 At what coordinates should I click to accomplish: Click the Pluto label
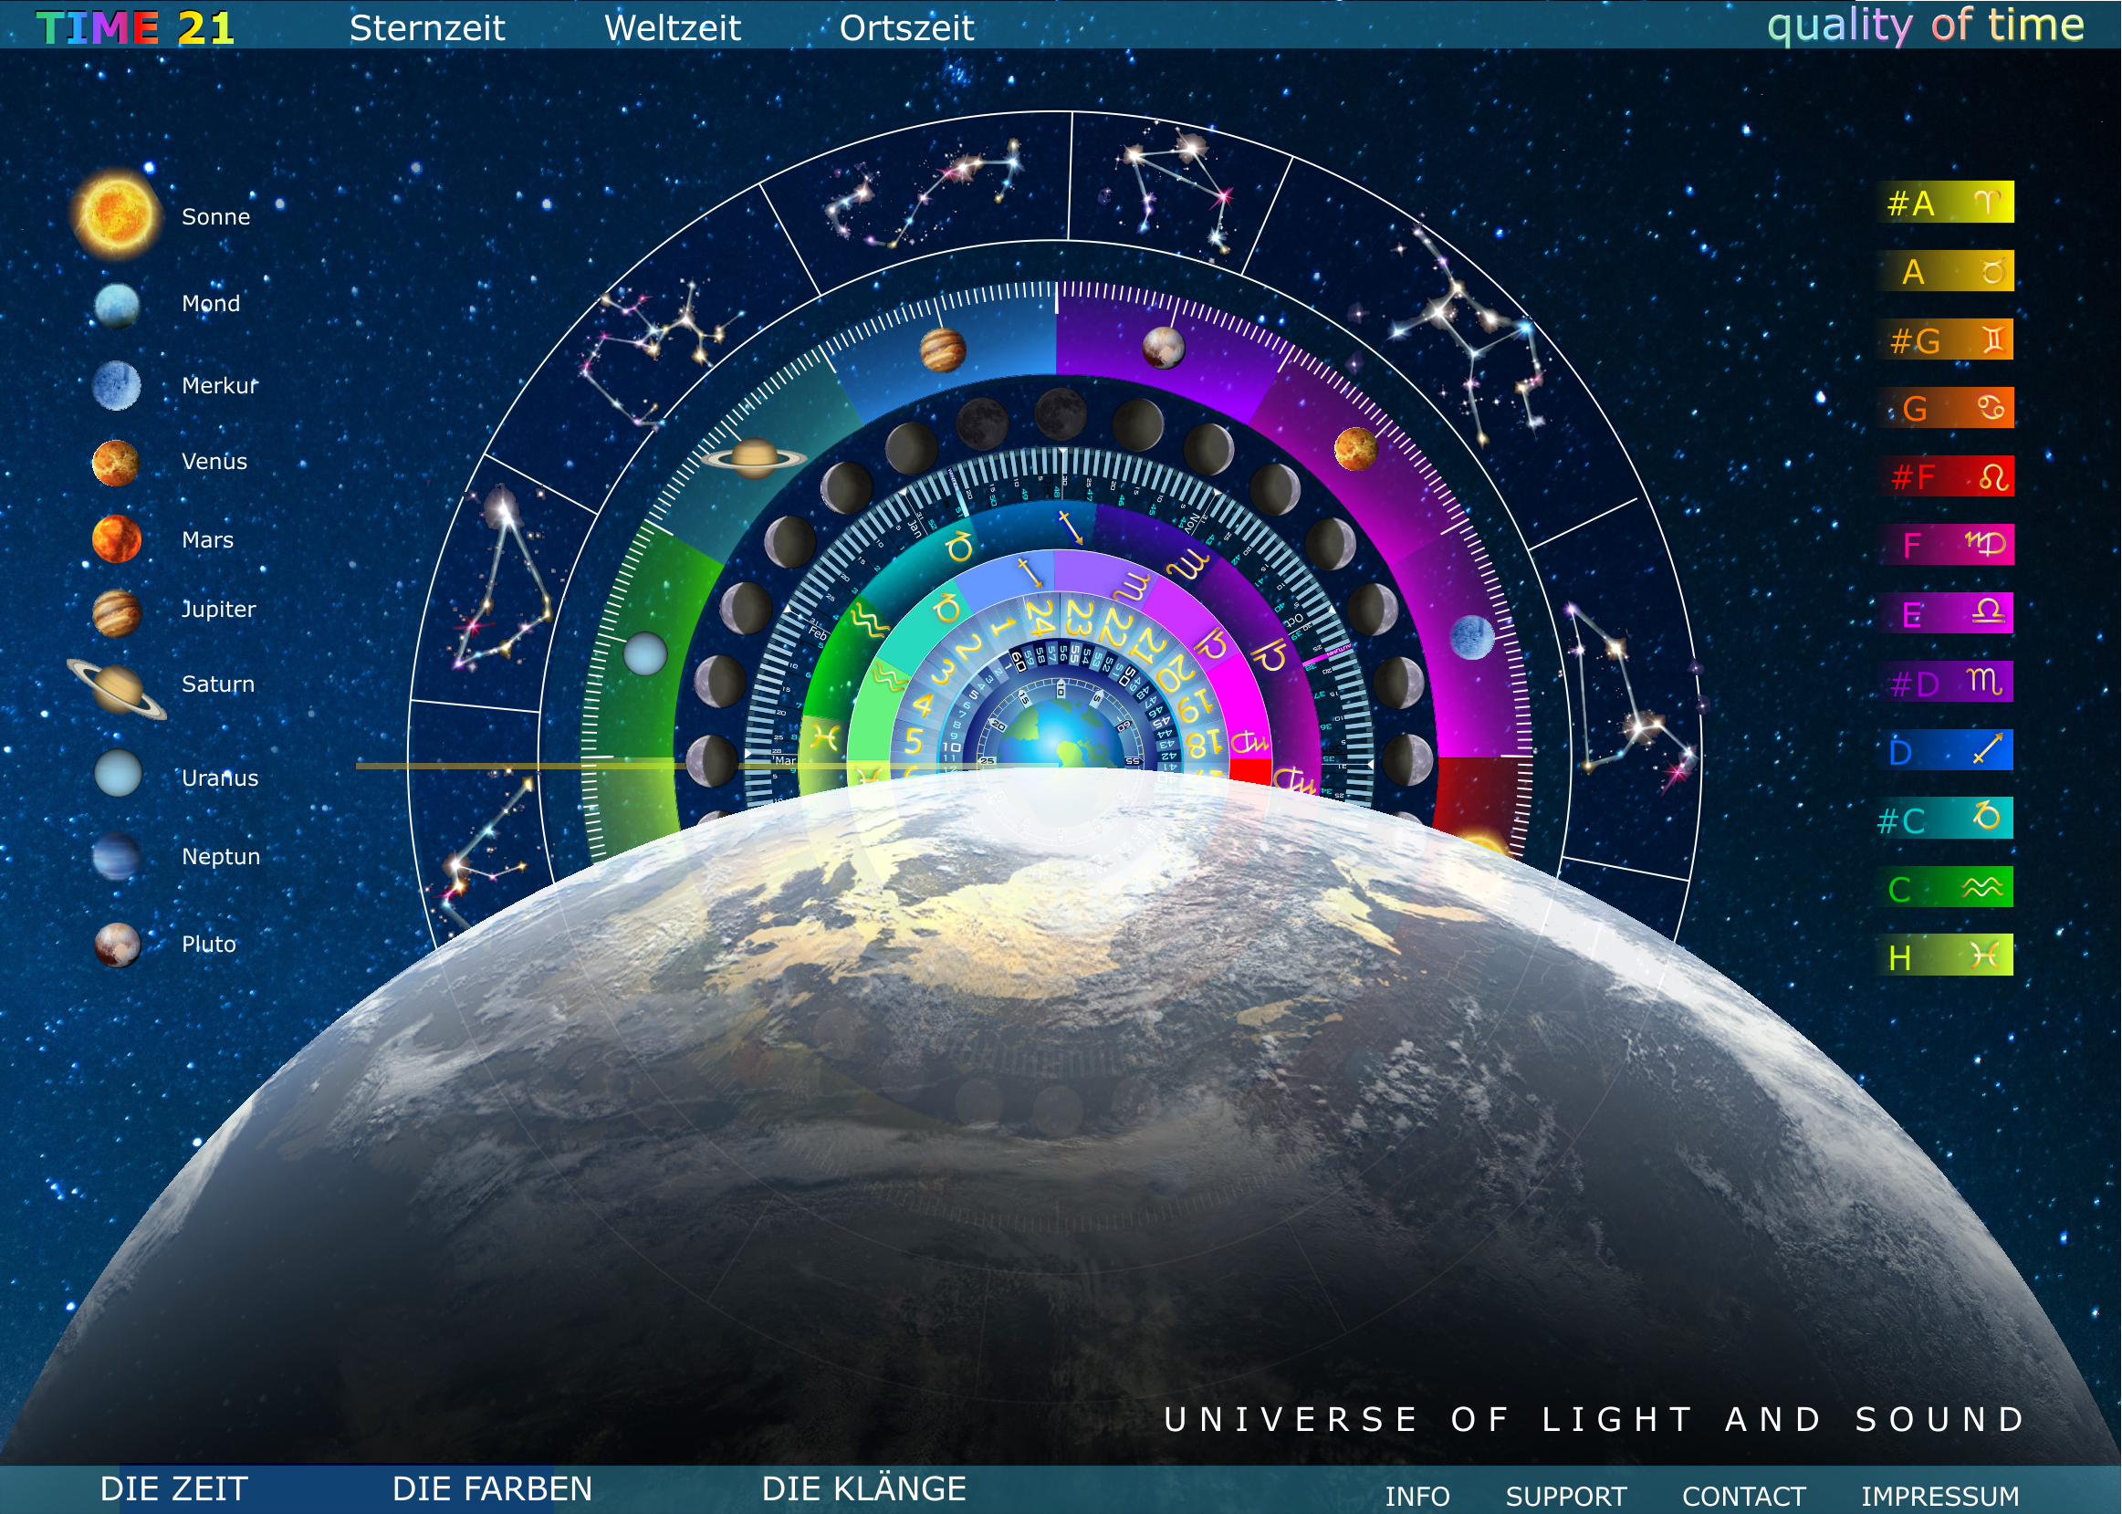(x=209, y=945)
